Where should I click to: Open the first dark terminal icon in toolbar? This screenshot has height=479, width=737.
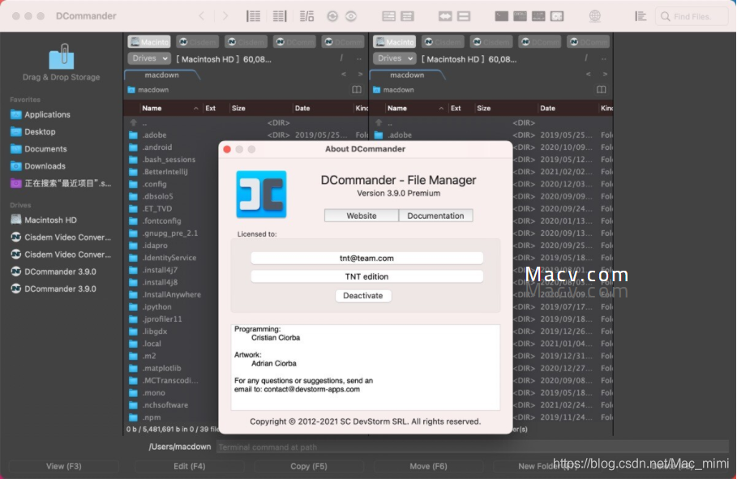(x=502, y=16)
